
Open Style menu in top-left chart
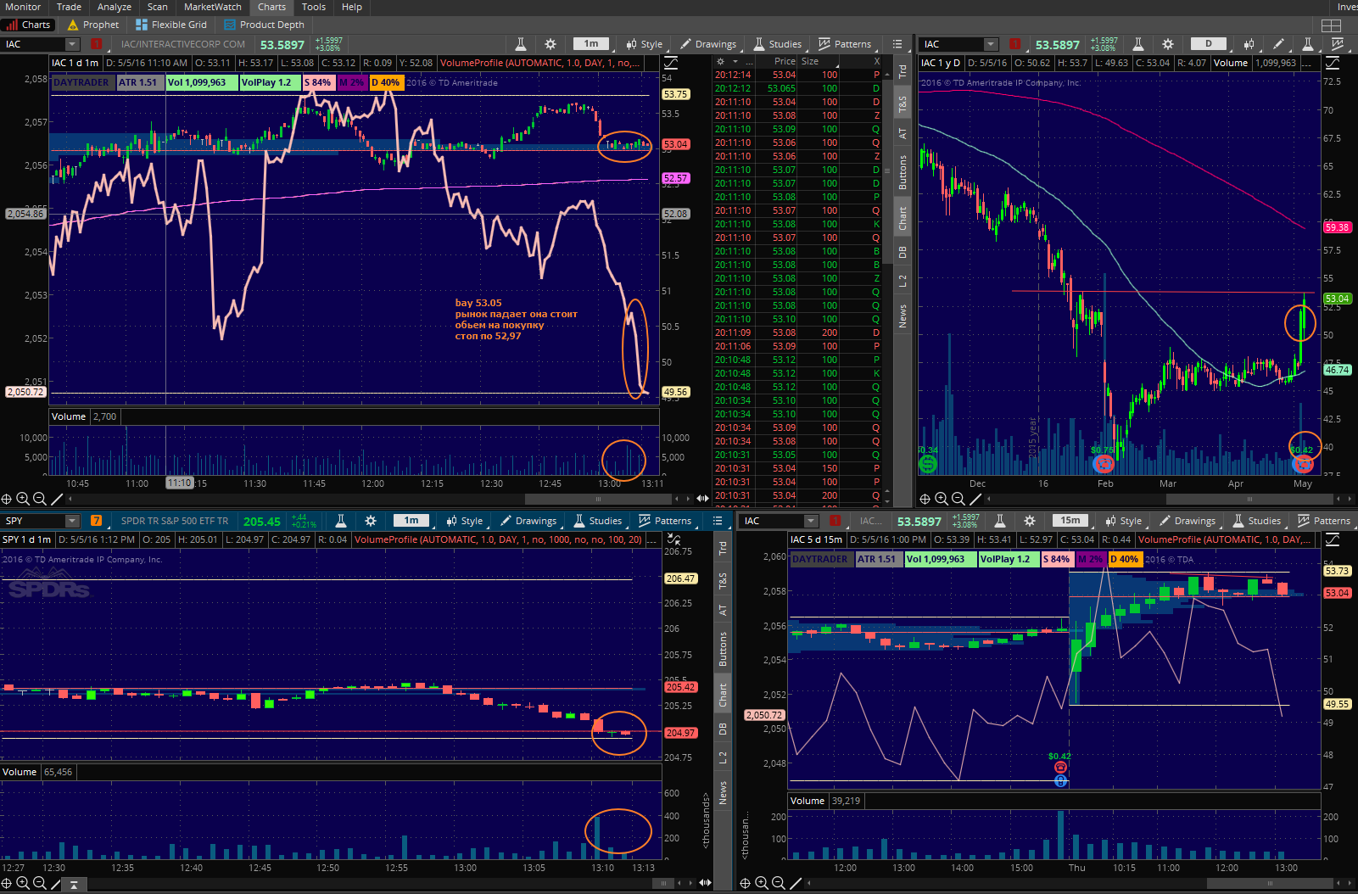pyautogui.click(x=645, y=44)
